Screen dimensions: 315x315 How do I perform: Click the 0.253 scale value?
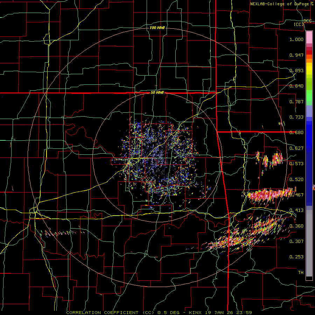(x=296, y=257)
